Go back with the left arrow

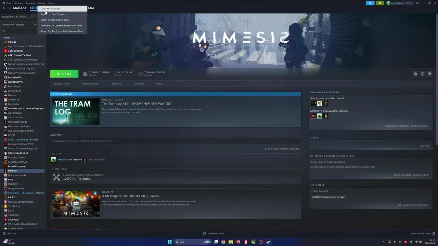coord(4,8)
